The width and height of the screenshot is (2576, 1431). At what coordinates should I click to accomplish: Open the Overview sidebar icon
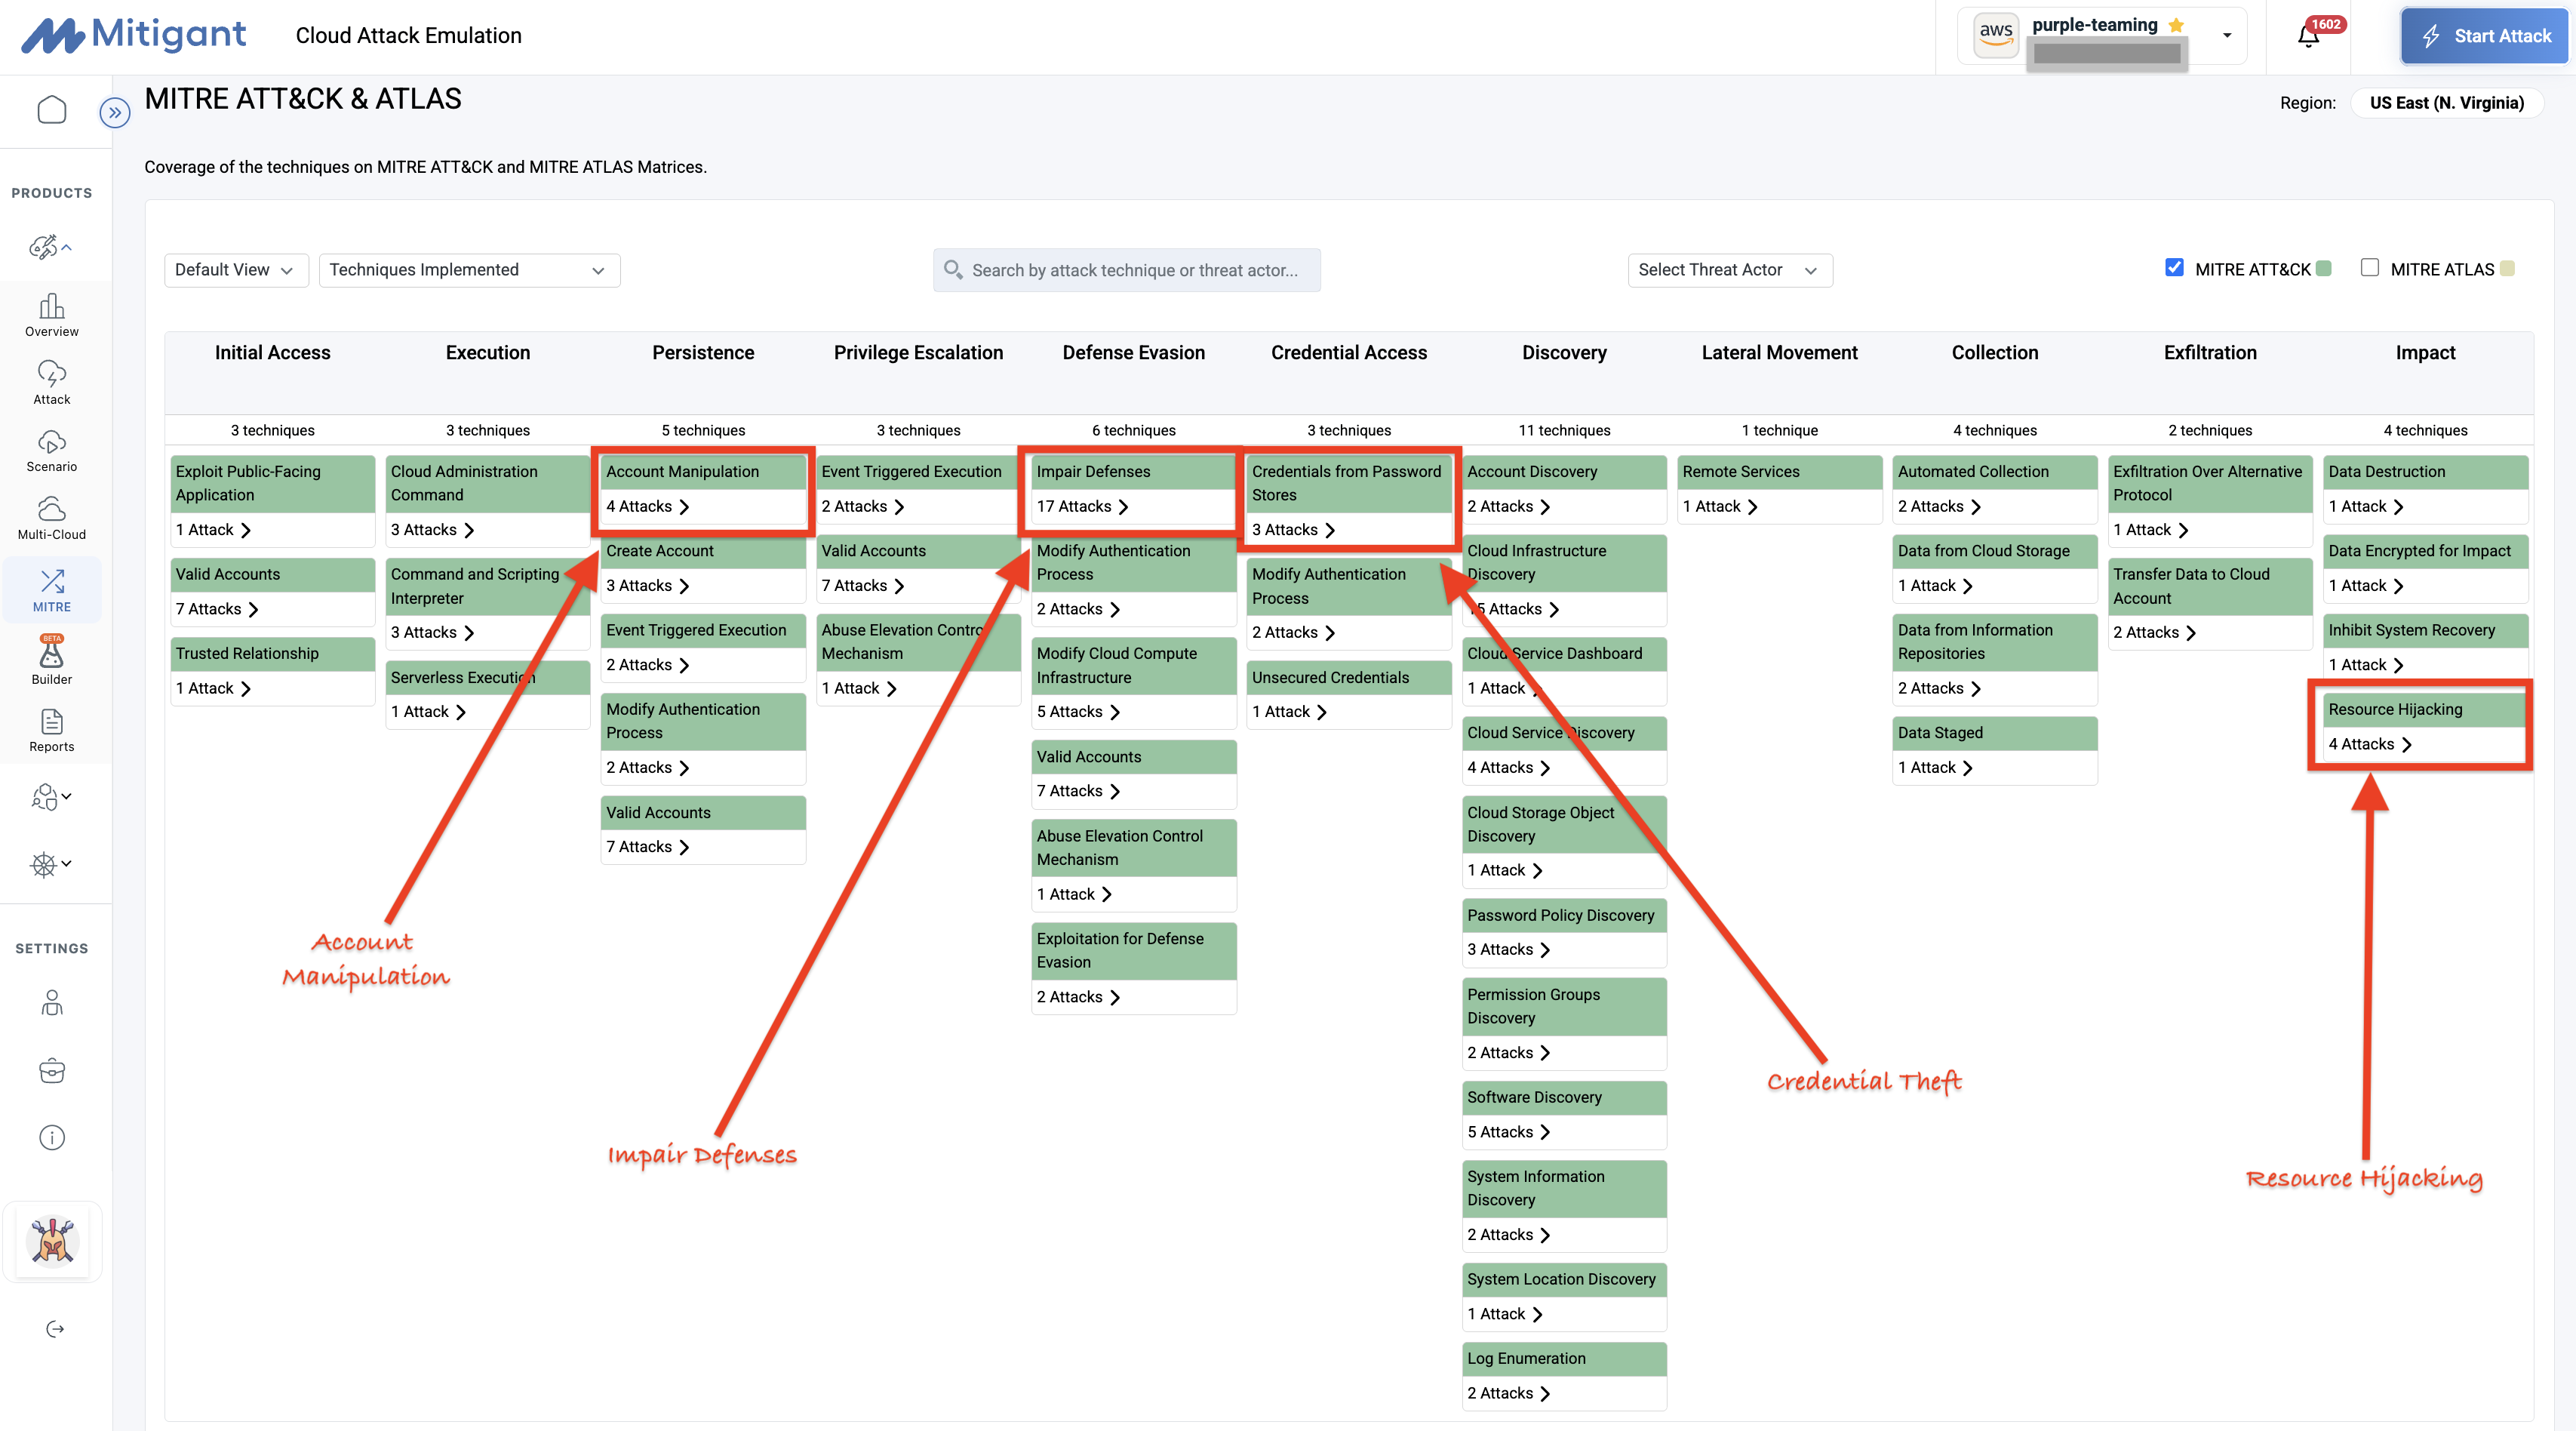pos(51,314)
